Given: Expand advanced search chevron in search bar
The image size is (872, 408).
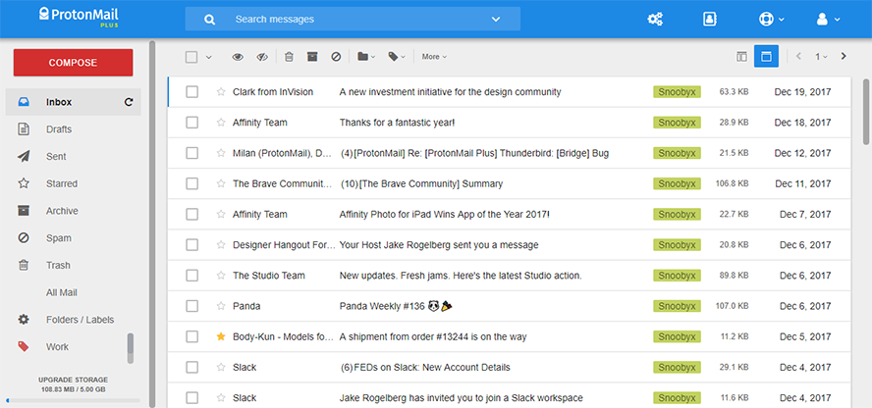Looking at the screenshot, I should coord(496,20).
